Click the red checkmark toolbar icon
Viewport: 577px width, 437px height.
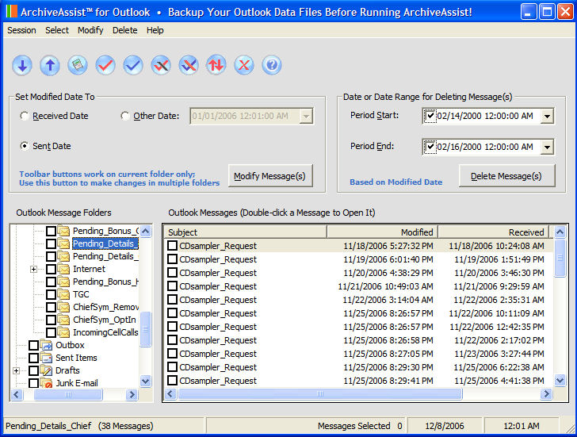click(x=105, y=66)
